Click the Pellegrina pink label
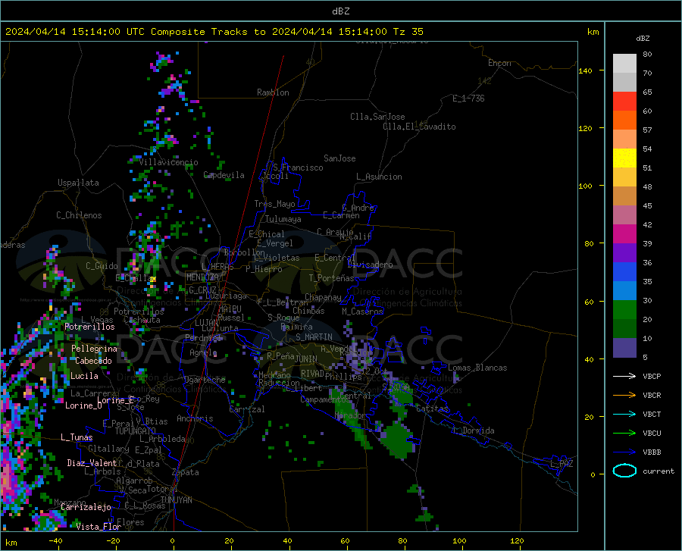This screenshot has width=682, height=551. pos(95,349)
